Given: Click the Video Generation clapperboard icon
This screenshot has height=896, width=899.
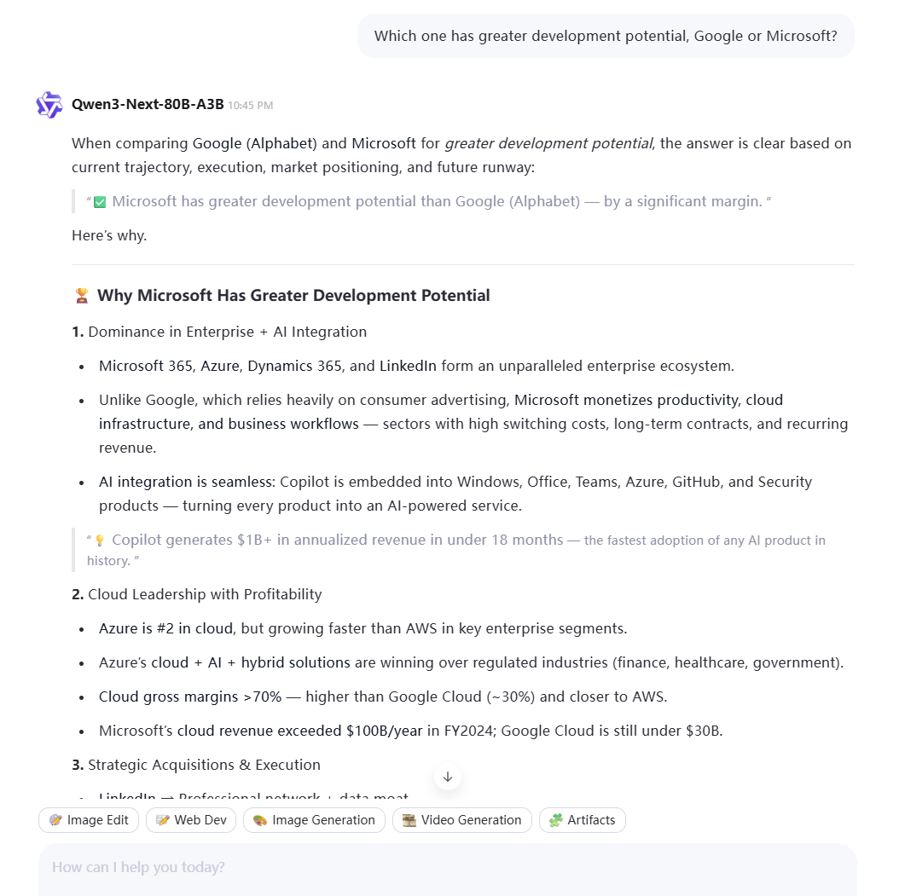Looking at the screenshot, I should [x=409, y=820].
